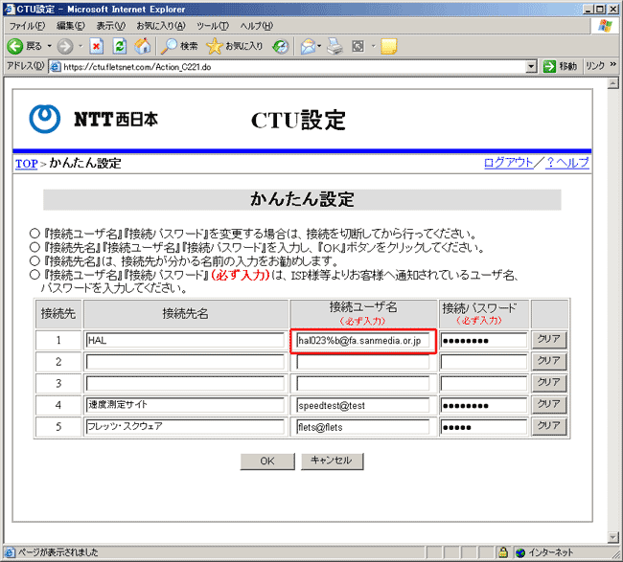Expand the Back button history dropdown

coord(50,47)
